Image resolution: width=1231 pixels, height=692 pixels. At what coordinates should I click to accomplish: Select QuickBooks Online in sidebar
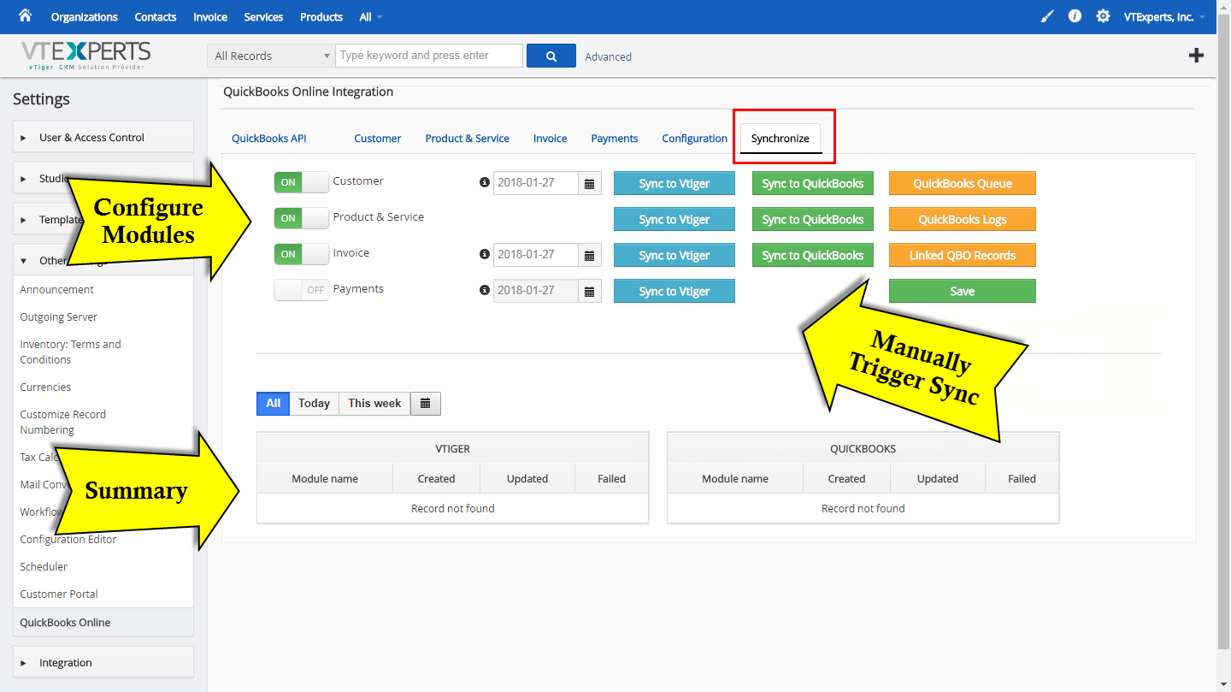pos(103,622)
